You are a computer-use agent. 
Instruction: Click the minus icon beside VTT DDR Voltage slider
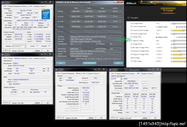171,61
